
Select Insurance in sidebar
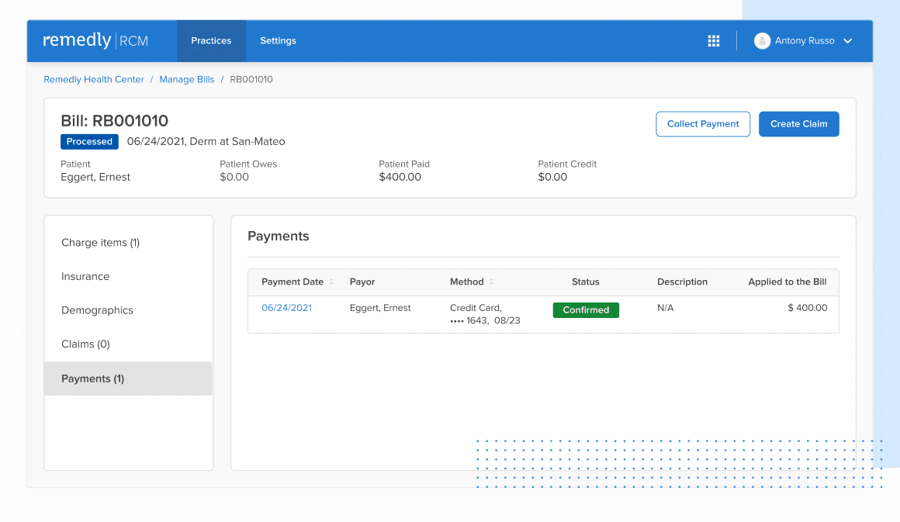pyautogui.click(x=129, y=276)
